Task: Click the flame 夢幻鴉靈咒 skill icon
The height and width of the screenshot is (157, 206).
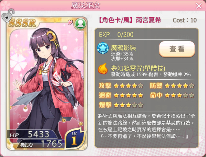Action: click(103, 69)
